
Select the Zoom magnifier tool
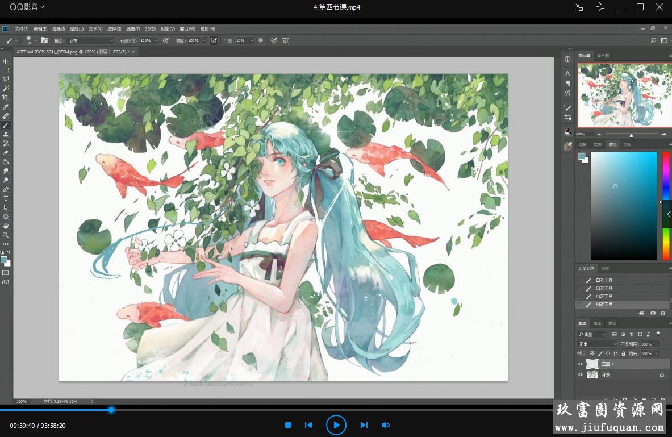click(x=6, y=235)
